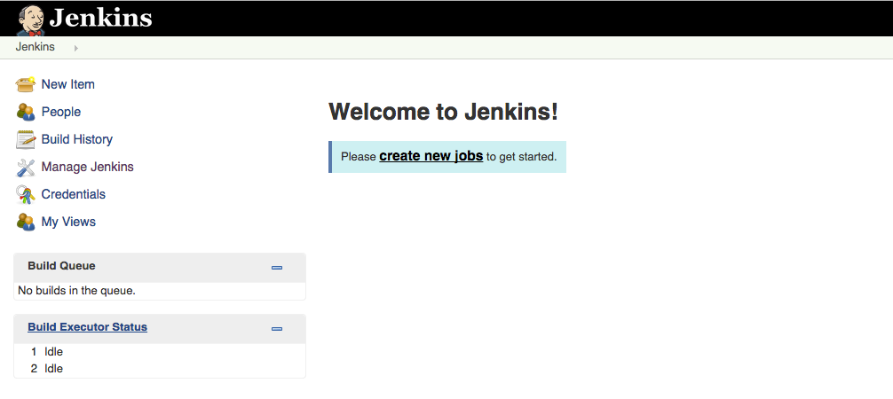Go to the People page link
The width and height of the screenshot is (893, 399).
[60, 112]
